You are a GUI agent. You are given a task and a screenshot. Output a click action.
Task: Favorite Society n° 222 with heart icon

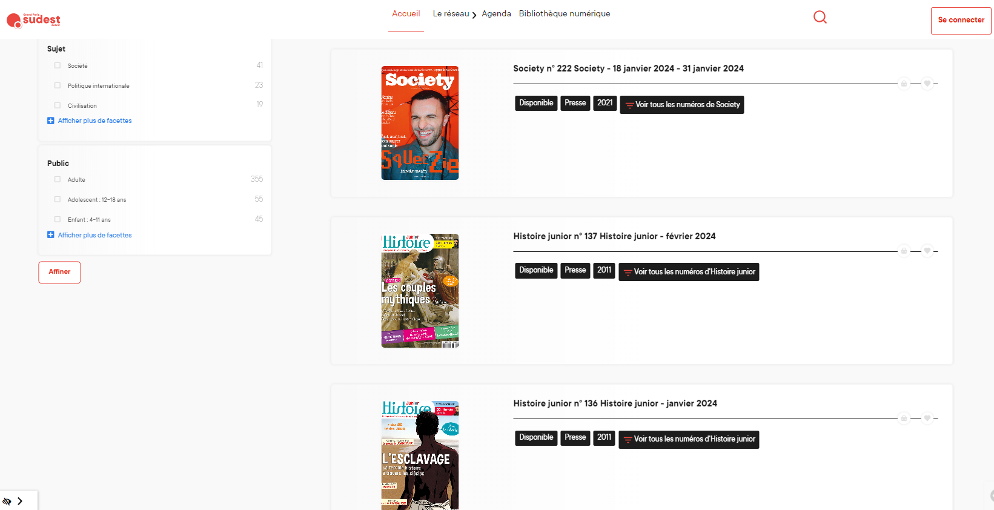pyautogui.click(x=927, y=84)
